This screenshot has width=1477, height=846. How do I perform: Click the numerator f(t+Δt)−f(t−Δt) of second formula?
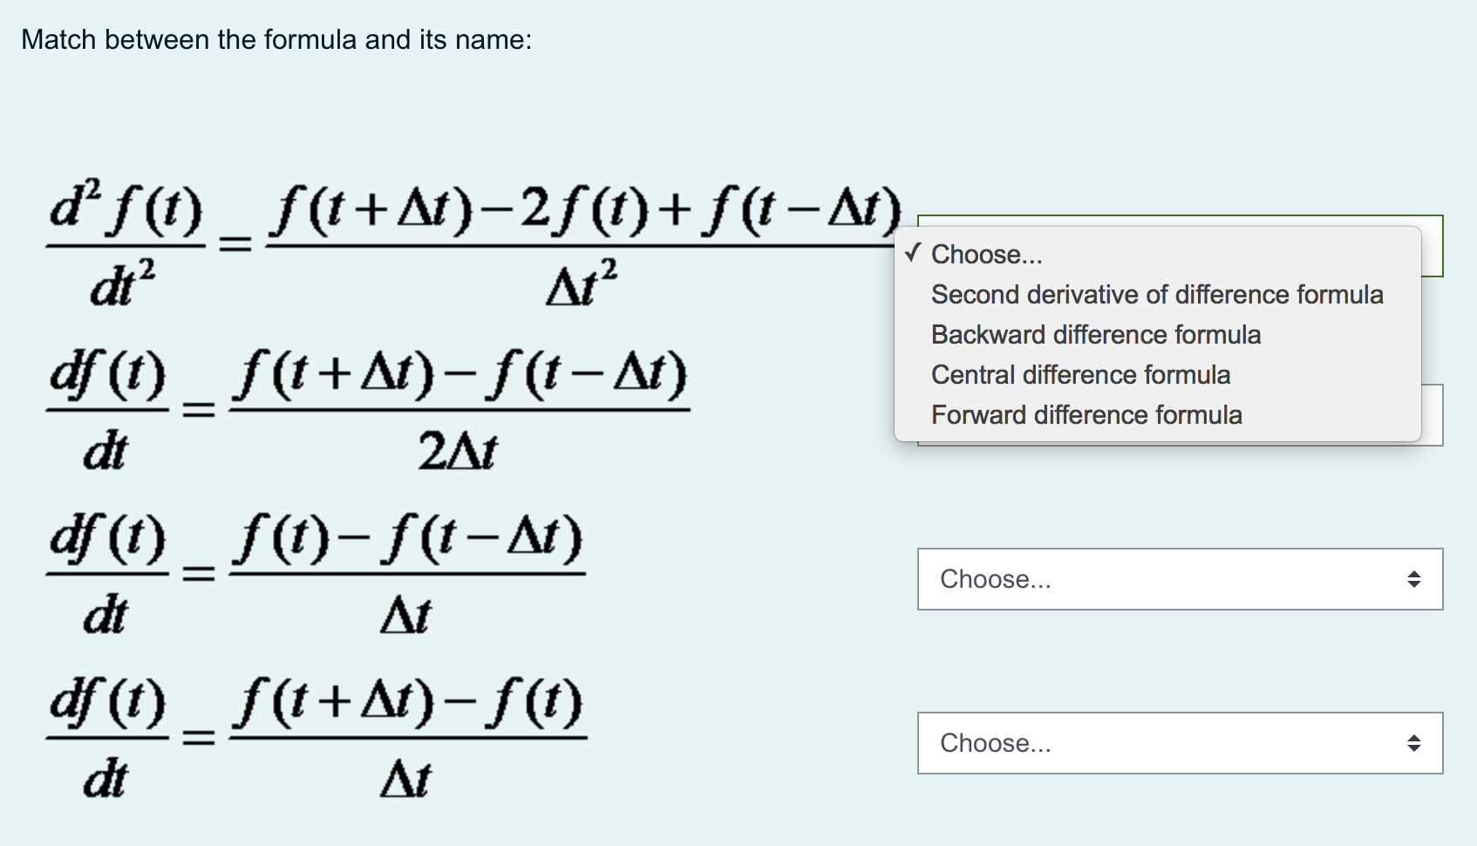coord(459,376)
